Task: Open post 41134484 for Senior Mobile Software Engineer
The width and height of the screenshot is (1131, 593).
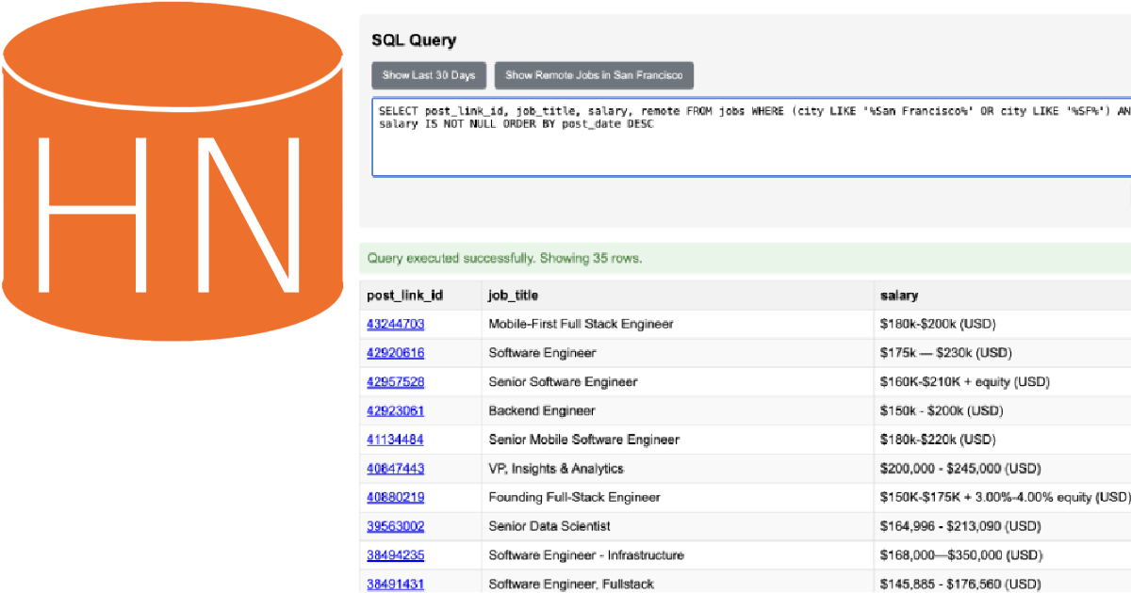Action: pyautogui.click(x=395, y=439)
